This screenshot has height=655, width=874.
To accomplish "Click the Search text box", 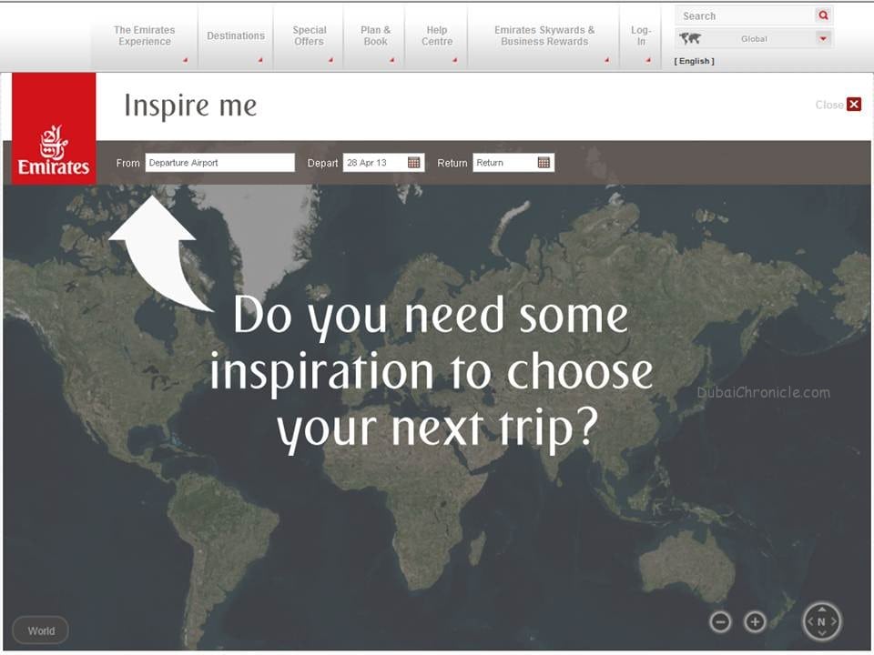I will (745, 15).
